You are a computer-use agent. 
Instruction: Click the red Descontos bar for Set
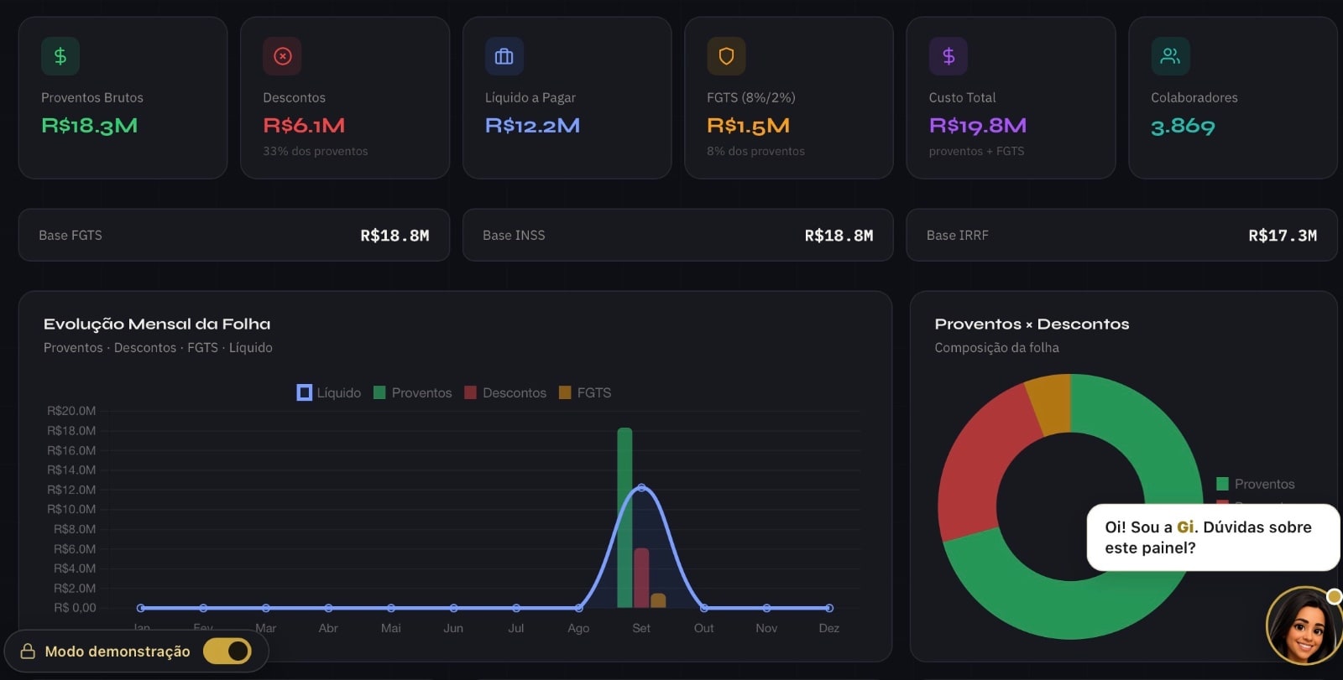pyautogui.click(x=641, y=578)
